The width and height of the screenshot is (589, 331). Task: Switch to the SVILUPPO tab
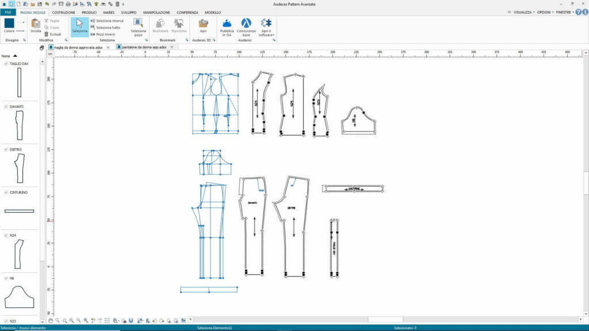click(x=129, y=13)
